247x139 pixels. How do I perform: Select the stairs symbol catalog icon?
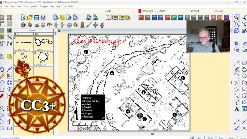point(76,25)
